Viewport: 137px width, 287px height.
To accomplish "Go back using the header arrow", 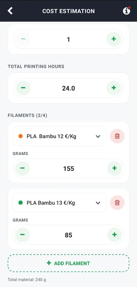I will pos(10,11).
